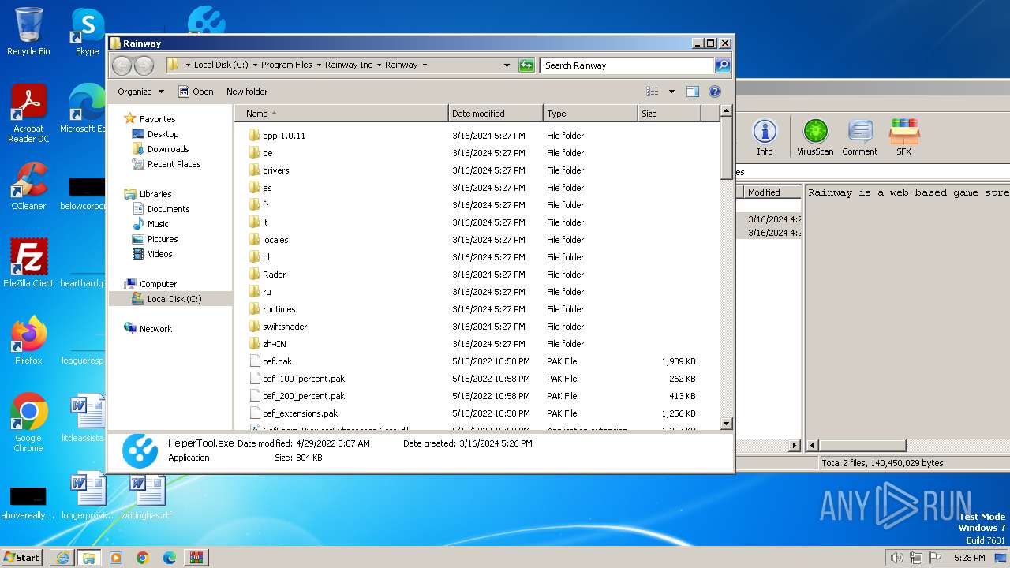Viewport: 1010px width, 568px height.
Task: Select Documents library in navigation pane
Action: (168, 209)
